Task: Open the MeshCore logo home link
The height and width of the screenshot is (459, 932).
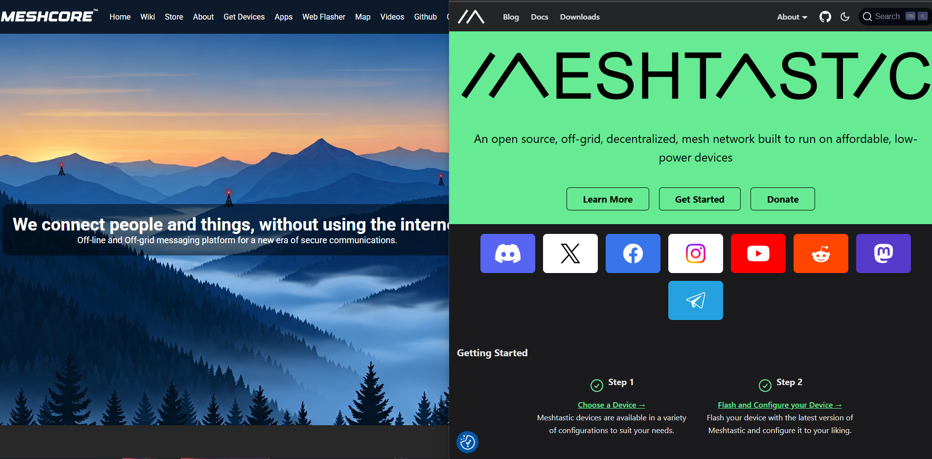Action: (x=49, y=16)
